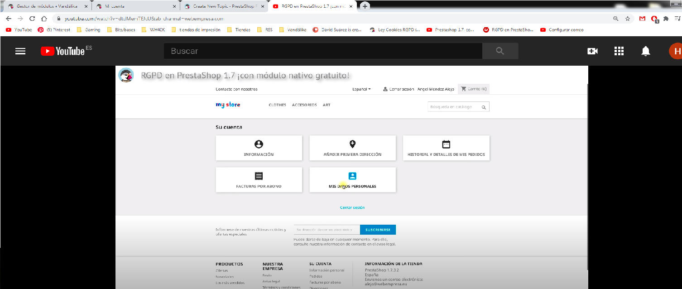Click the channel avatar in video title
The image size is (682, 289).
coord(126,75)
